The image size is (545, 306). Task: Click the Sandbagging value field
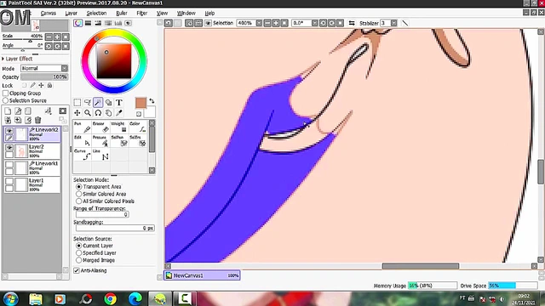coord(115,228)
